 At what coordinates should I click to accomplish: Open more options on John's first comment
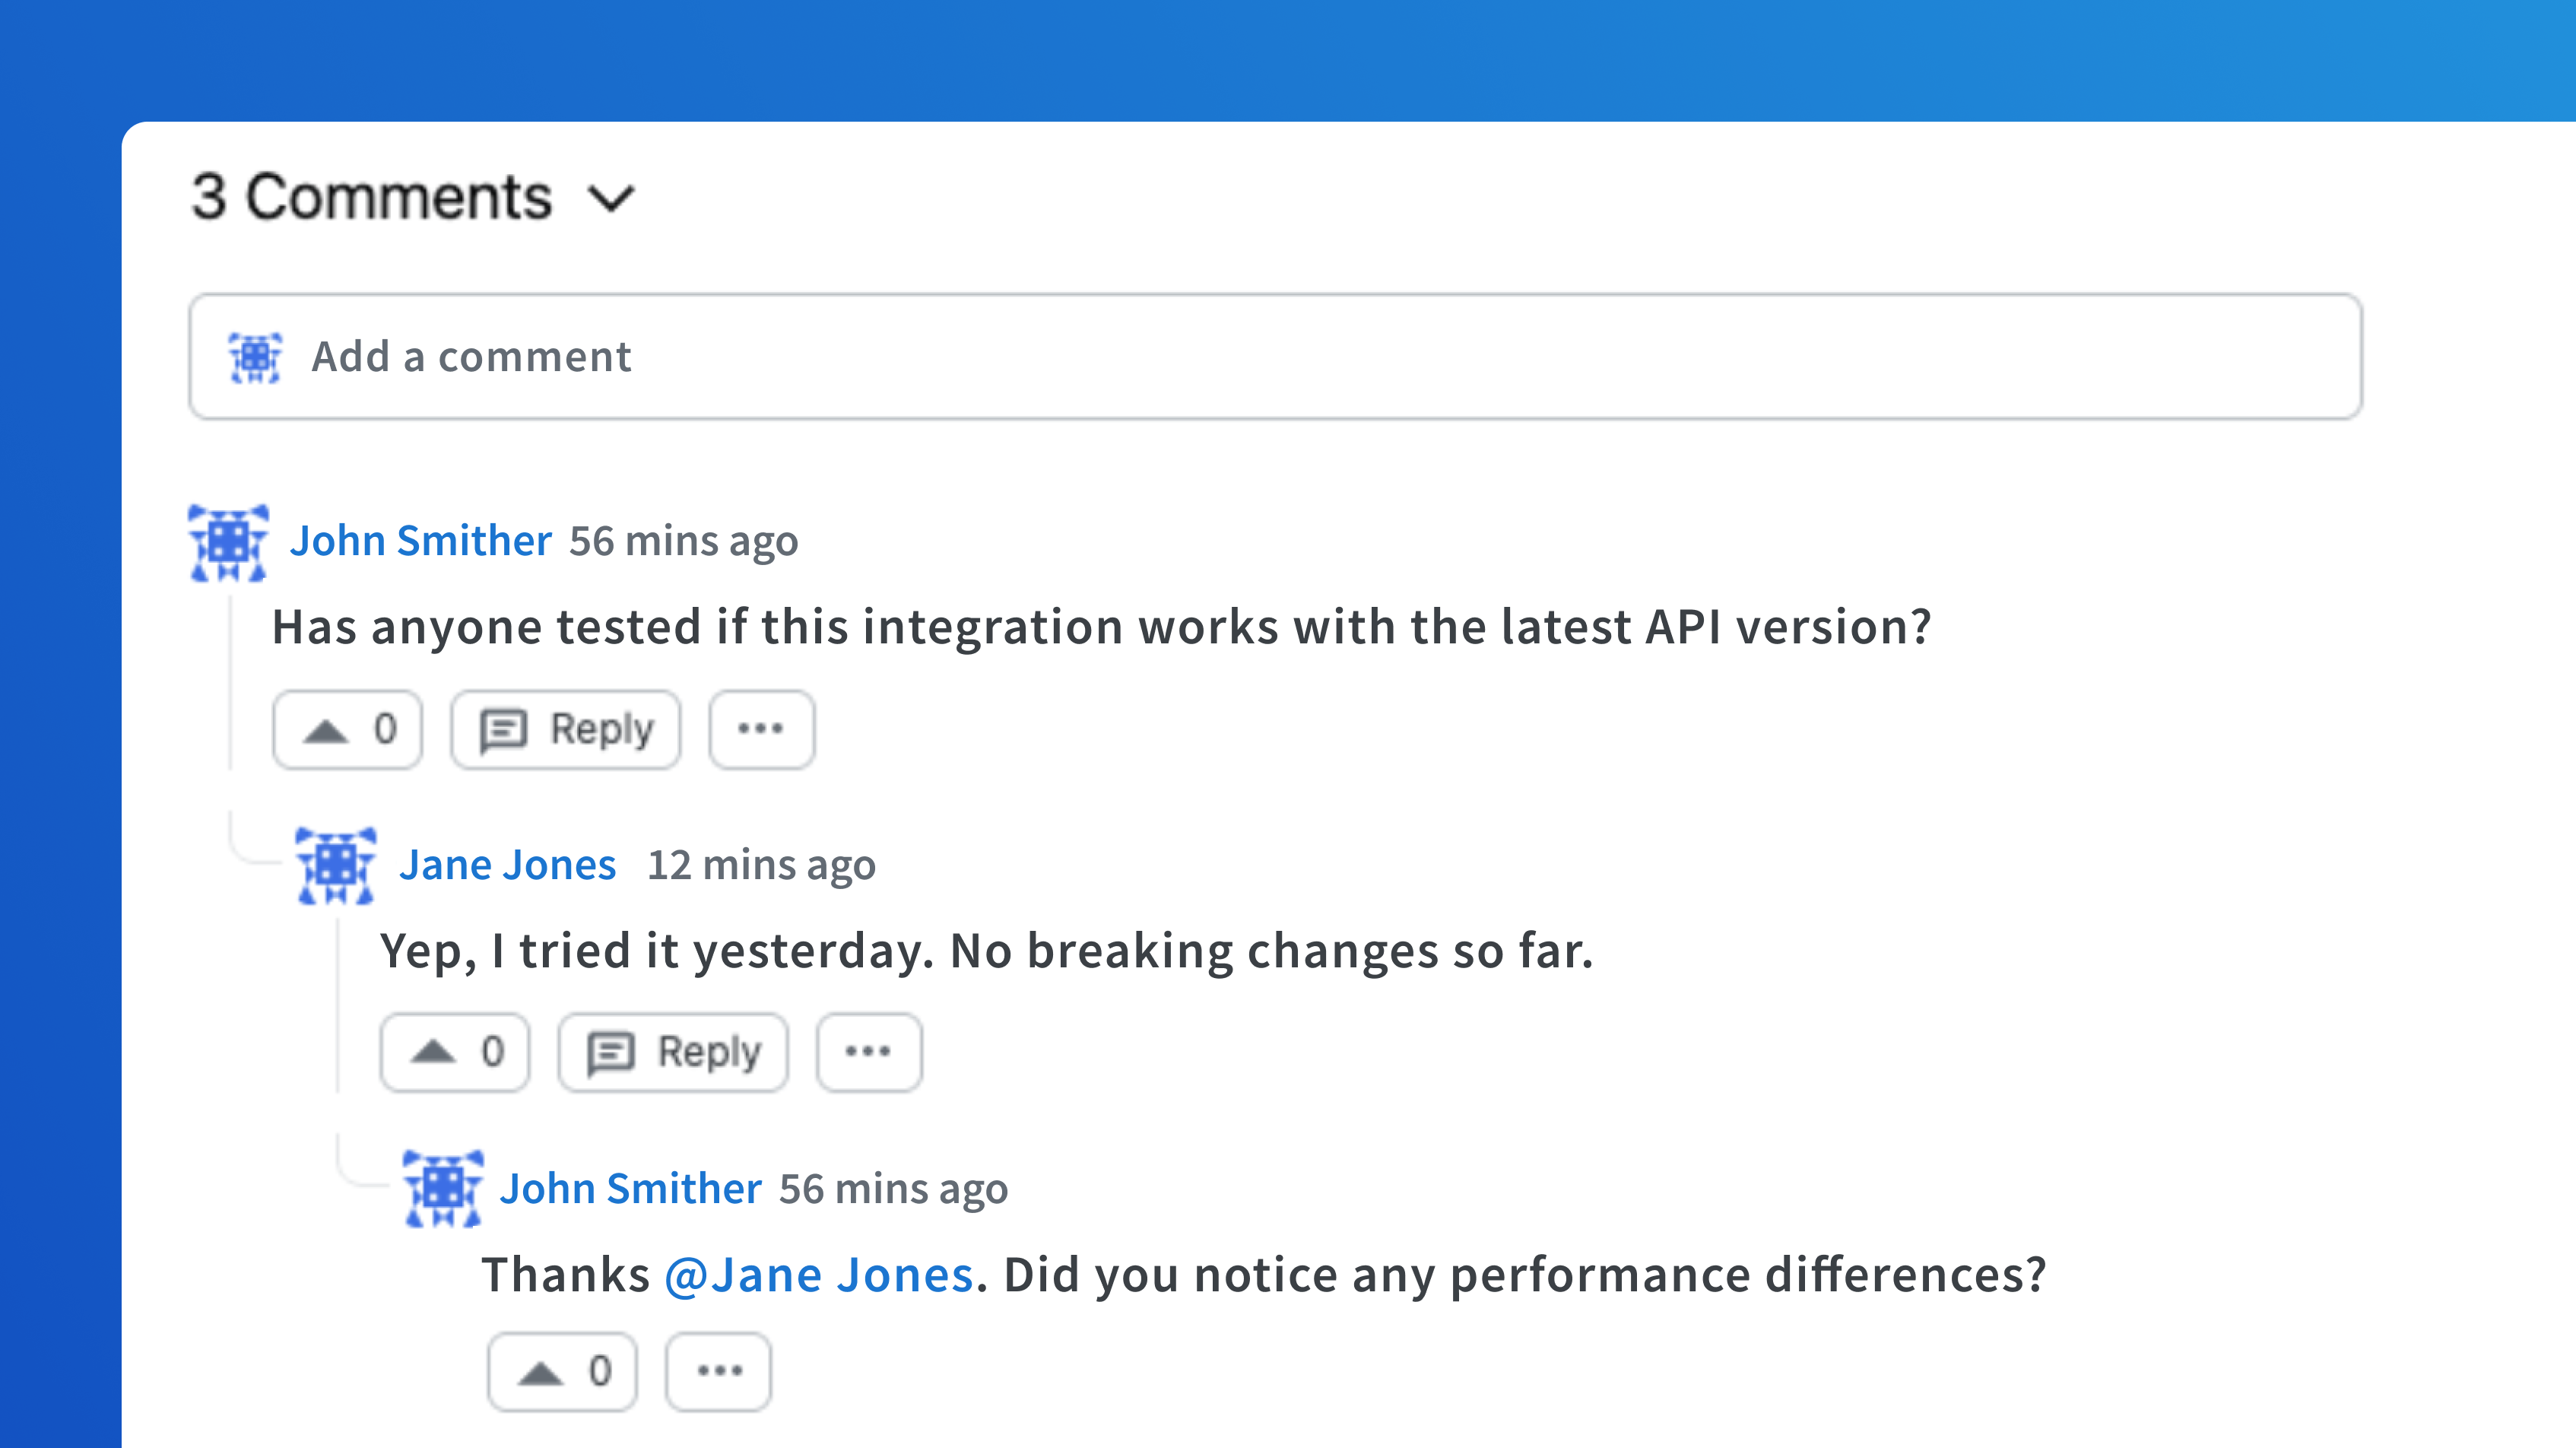(x=761, y=730)
